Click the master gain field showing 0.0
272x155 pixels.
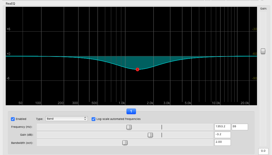(x=263, y=151)
